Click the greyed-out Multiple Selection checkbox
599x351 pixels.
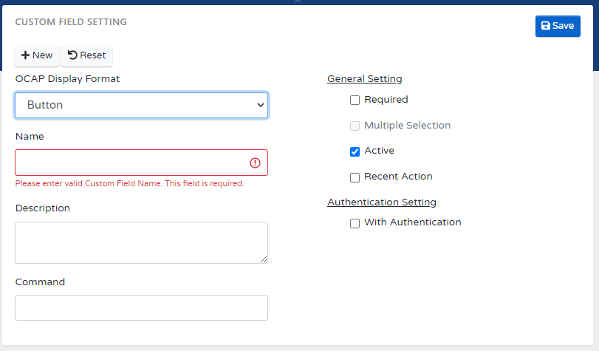(x=355, y=126)
